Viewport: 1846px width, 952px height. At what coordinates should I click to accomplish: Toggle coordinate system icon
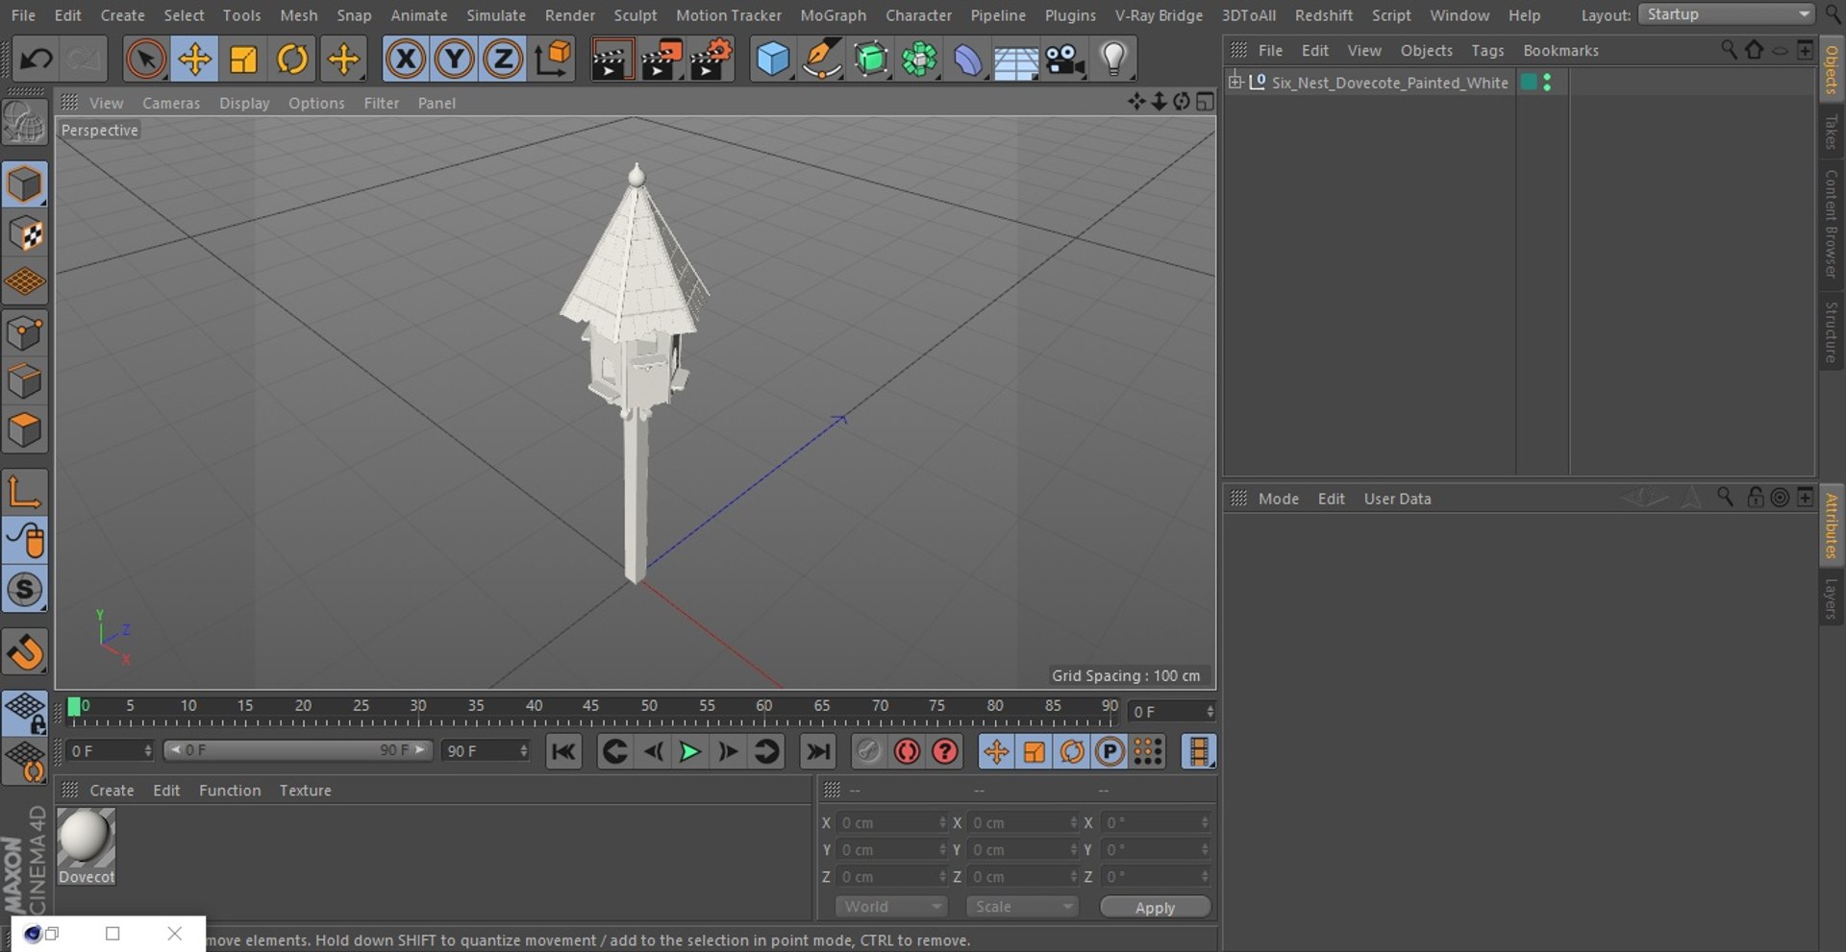553,60
